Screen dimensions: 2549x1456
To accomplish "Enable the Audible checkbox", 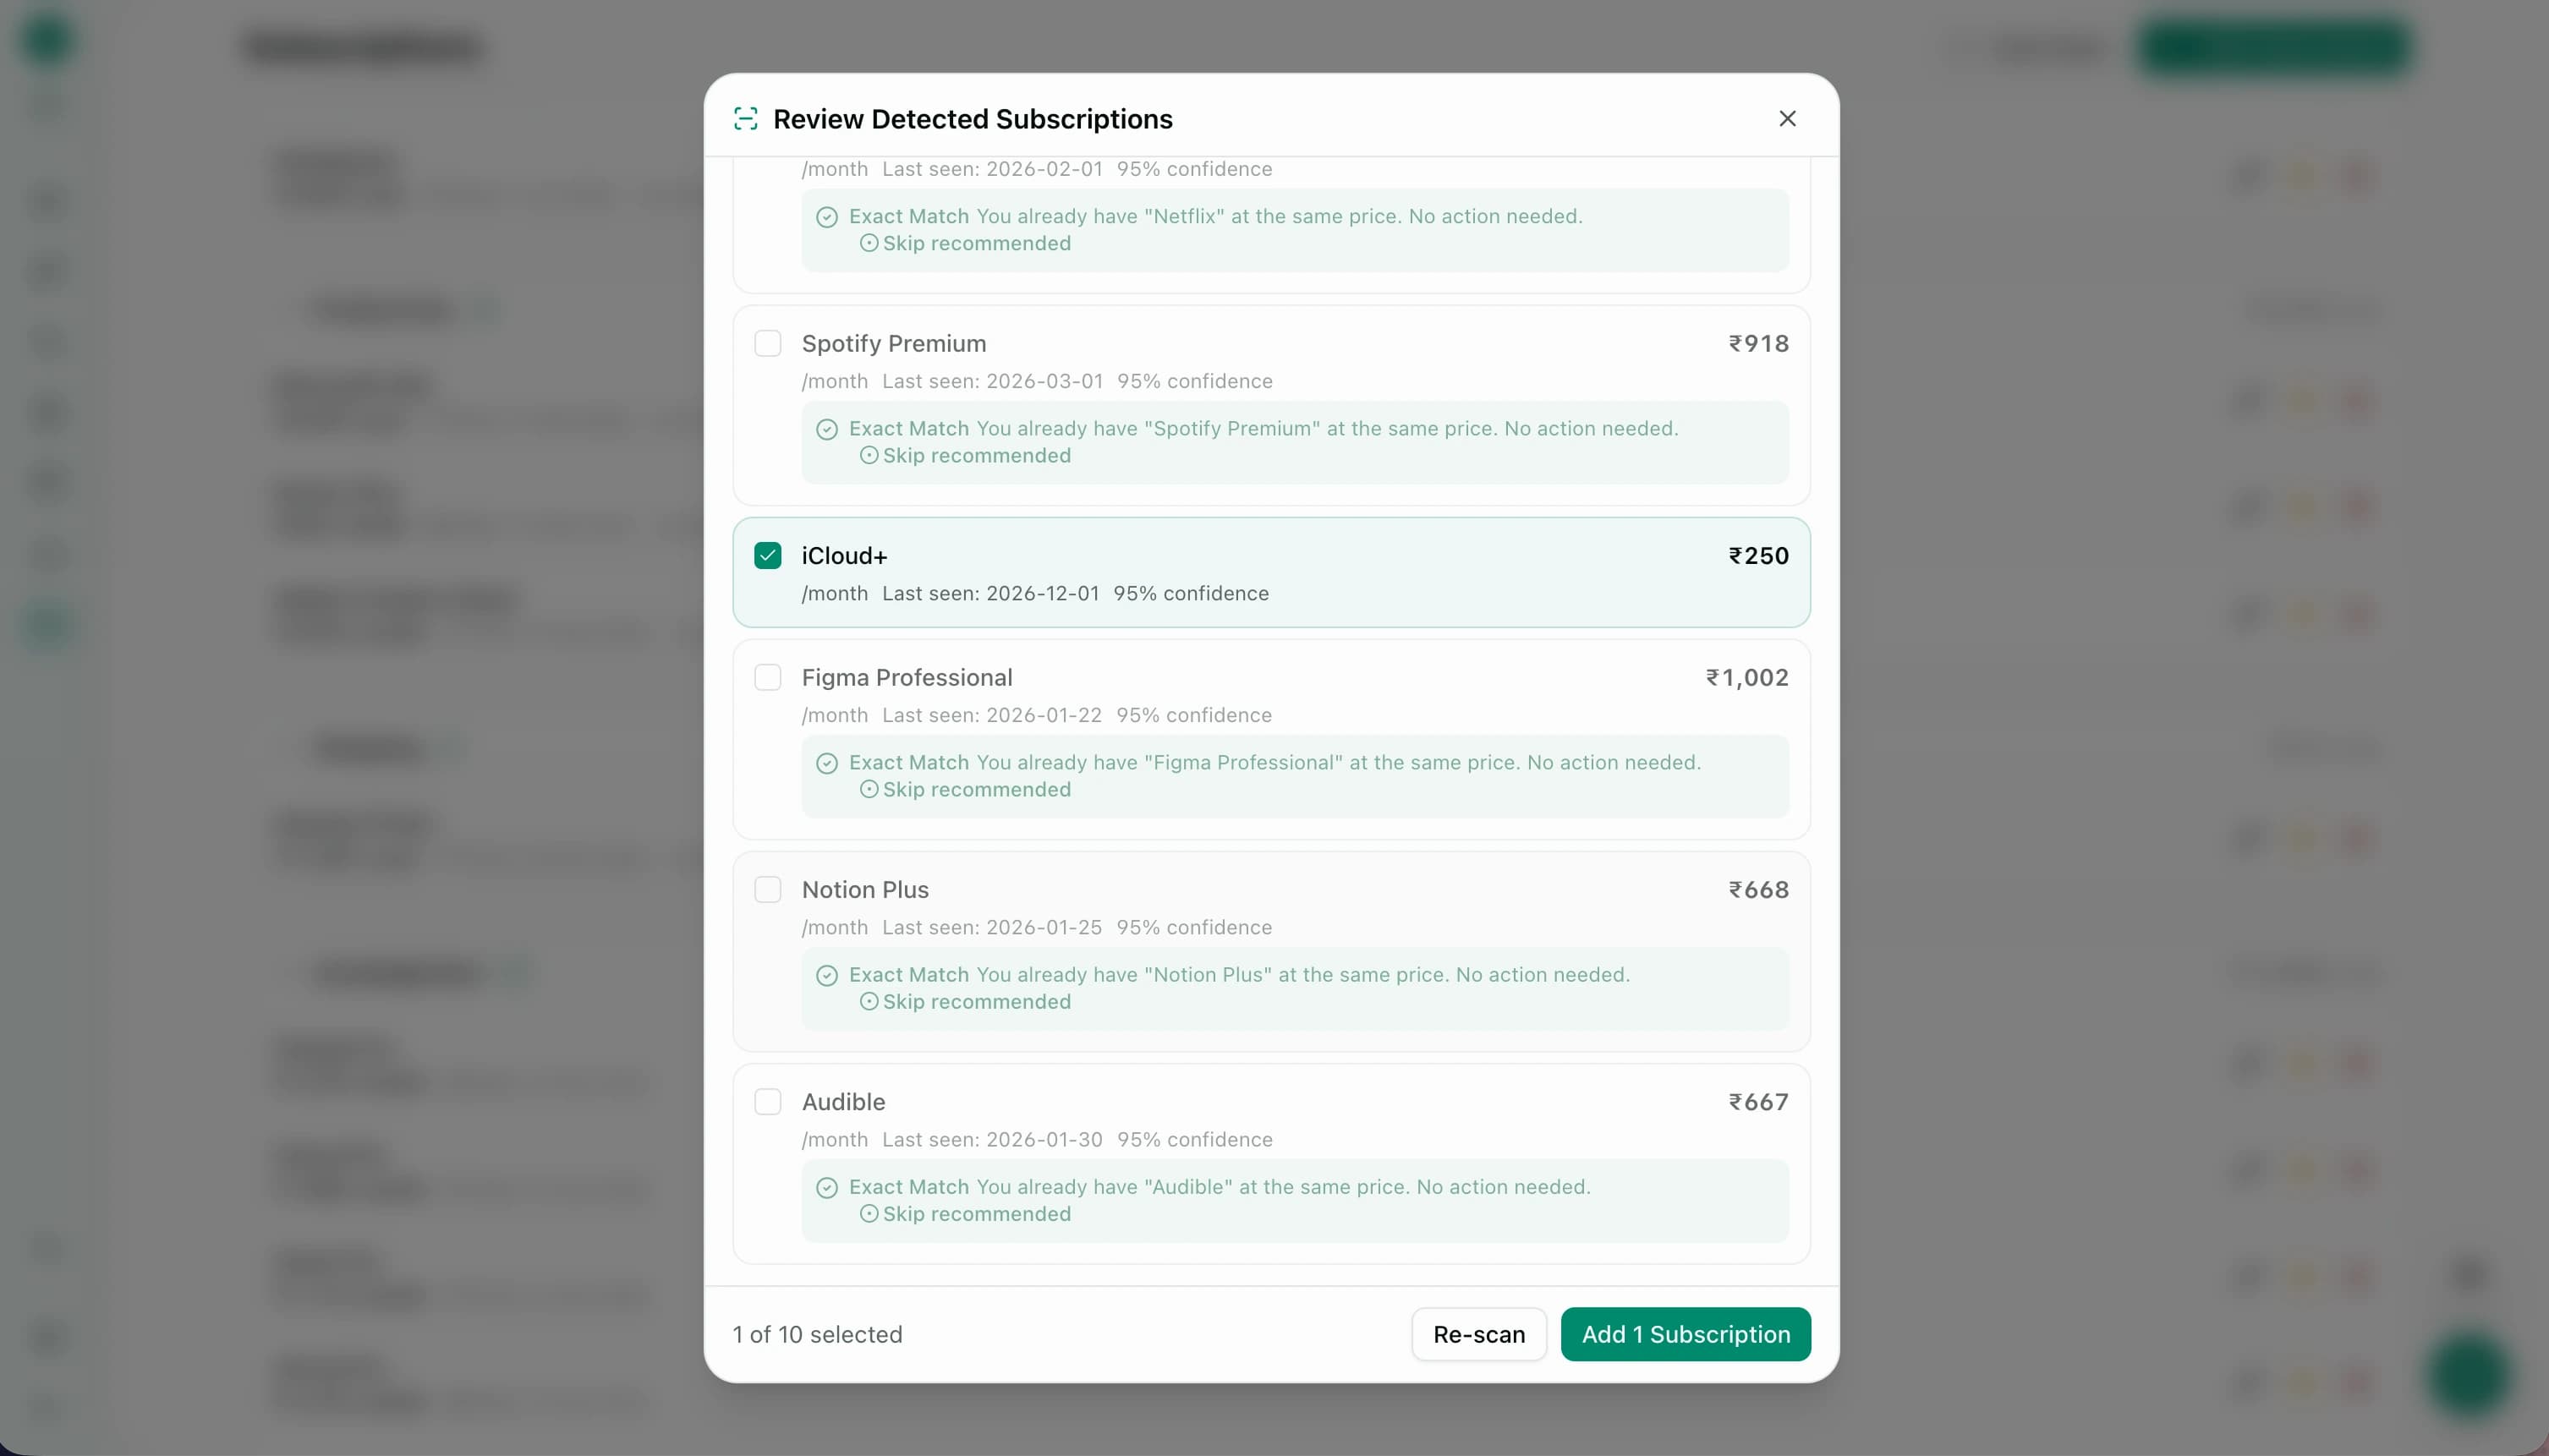I will [x=767, y=1101].
